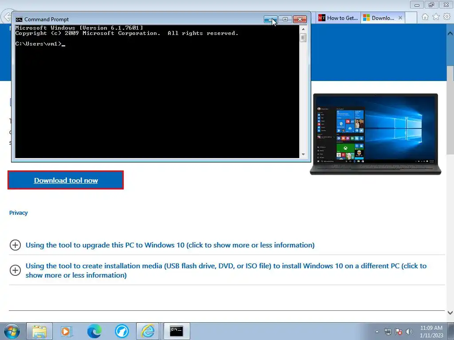Open Windows Explorer from the taskbar
The width and height of the screenshot is (454, 340).
tap(39, 331)
